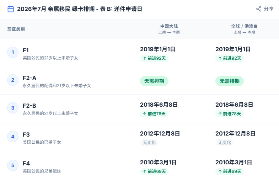Click the F2-B category name

coord(29,106)
